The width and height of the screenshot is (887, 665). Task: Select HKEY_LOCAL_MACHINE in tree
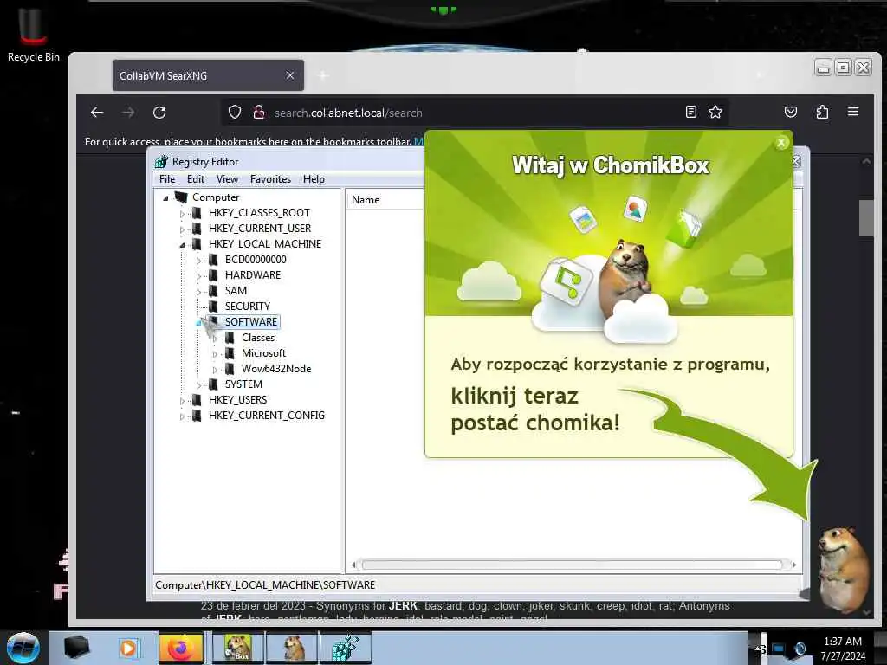click(265, 243)
